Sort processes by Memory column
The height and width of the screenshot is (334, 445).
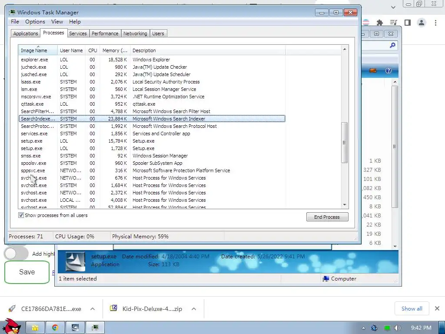coord(115,50)
